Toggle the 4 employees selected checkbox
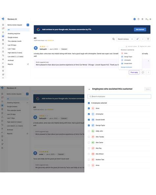The image size is (156, 195). tap(89, 103)
